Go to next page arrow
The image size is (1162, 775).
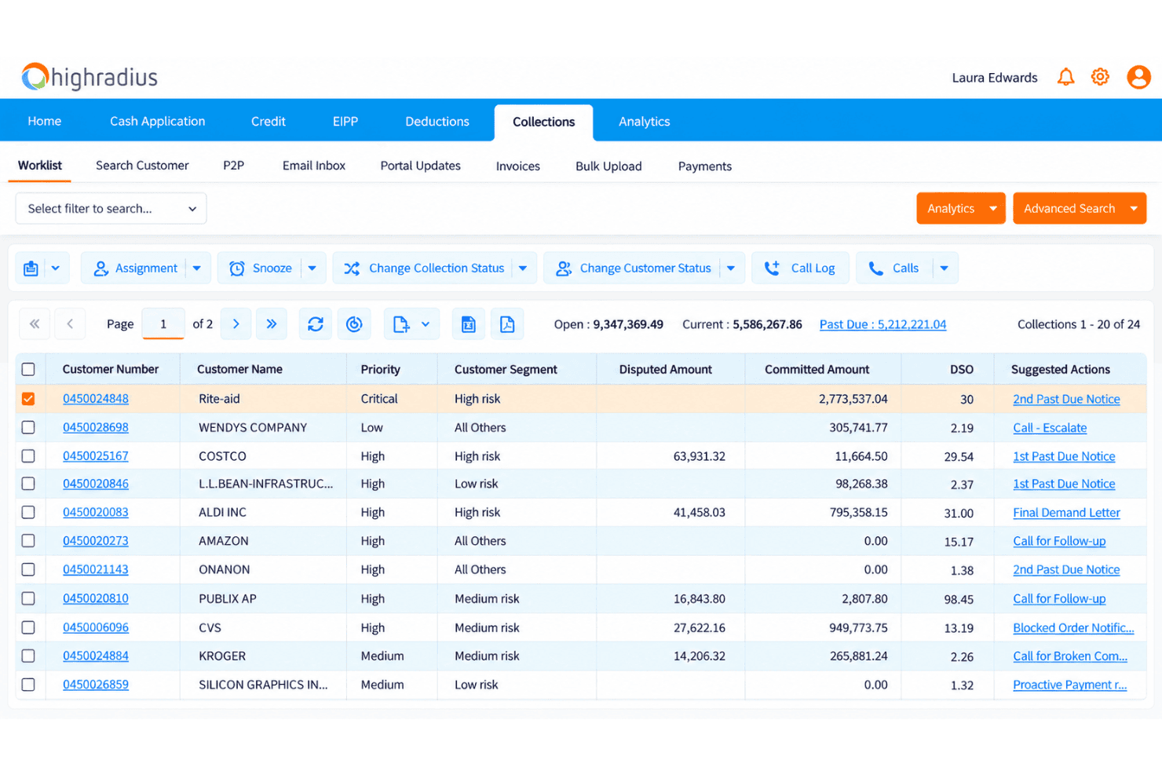point(236,324)
